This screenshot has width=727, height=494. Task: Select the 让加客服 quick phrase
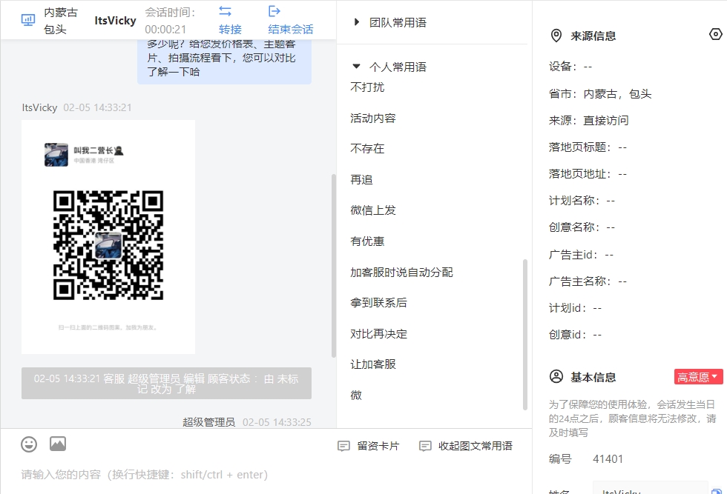tap(372, 364)
